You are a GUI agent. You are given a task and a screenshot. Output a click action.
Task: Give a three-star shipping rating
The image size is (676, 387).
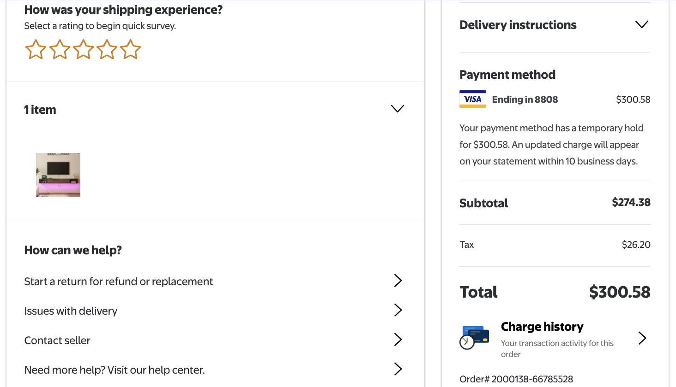pyautogui.click(x=83, y=50)
